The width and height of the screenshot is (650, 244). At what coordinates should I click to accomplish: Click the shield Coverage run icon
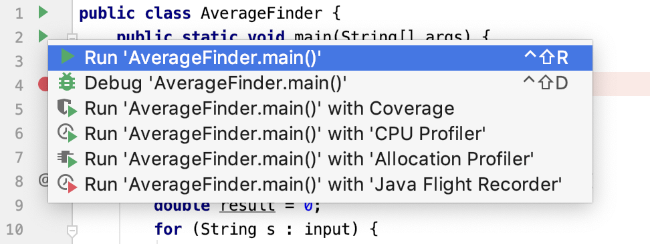click(67, 109)
